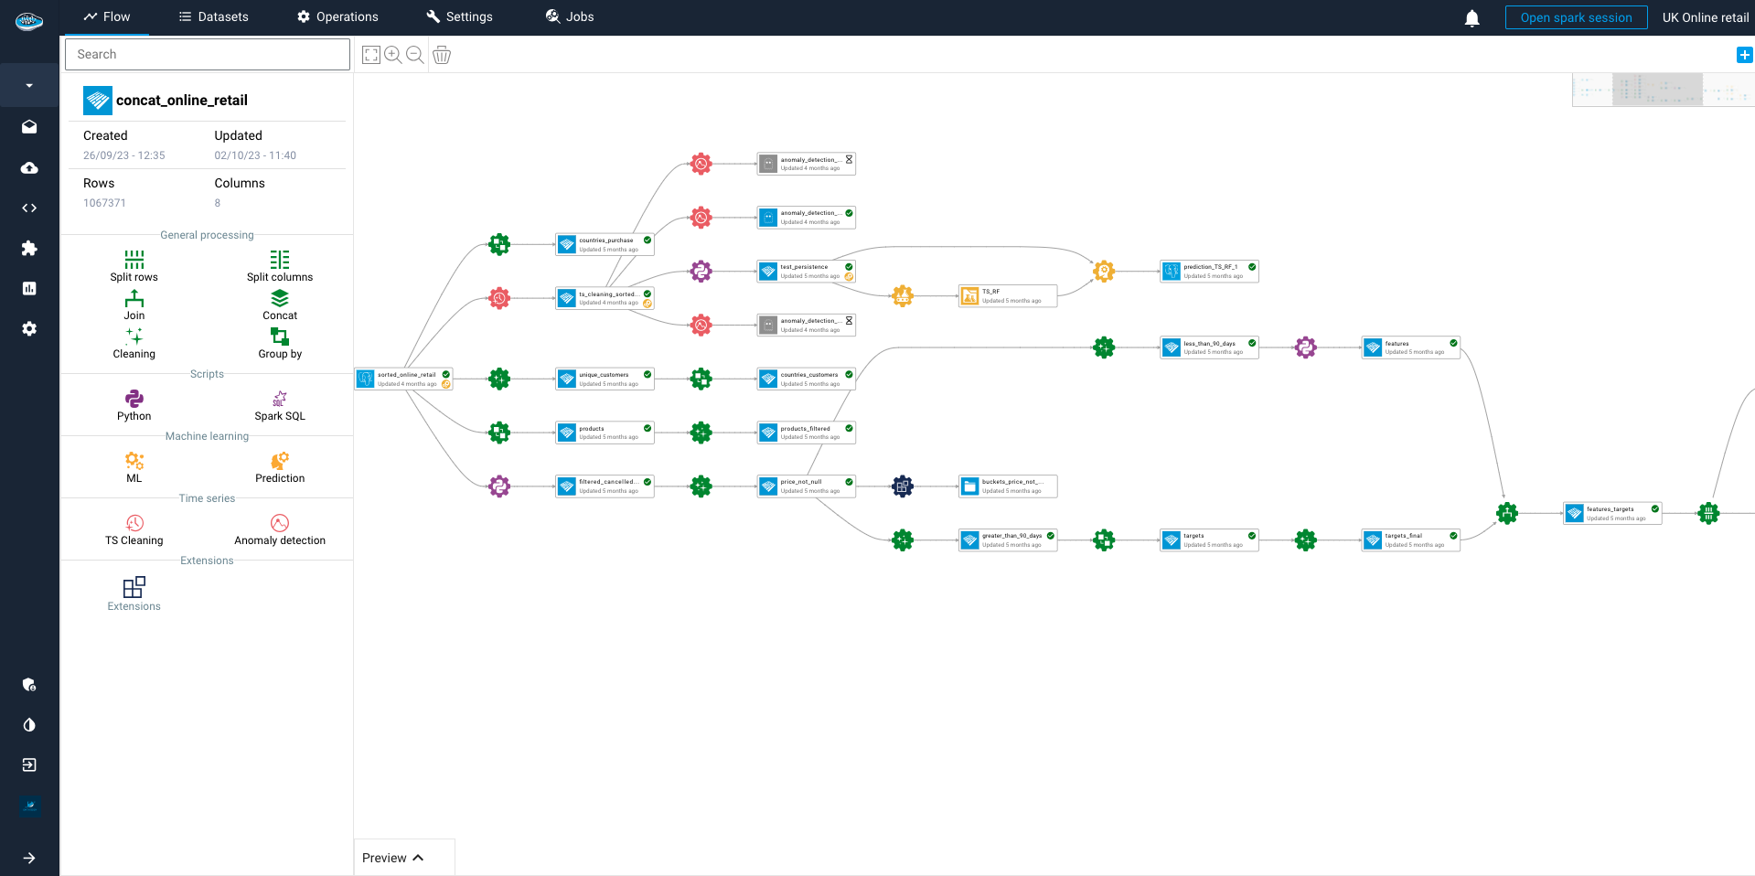Image resolution: width=1755 pixels, height=876 pixels.
Task: Expand the Preview panel
Action: tap(393, 858)
